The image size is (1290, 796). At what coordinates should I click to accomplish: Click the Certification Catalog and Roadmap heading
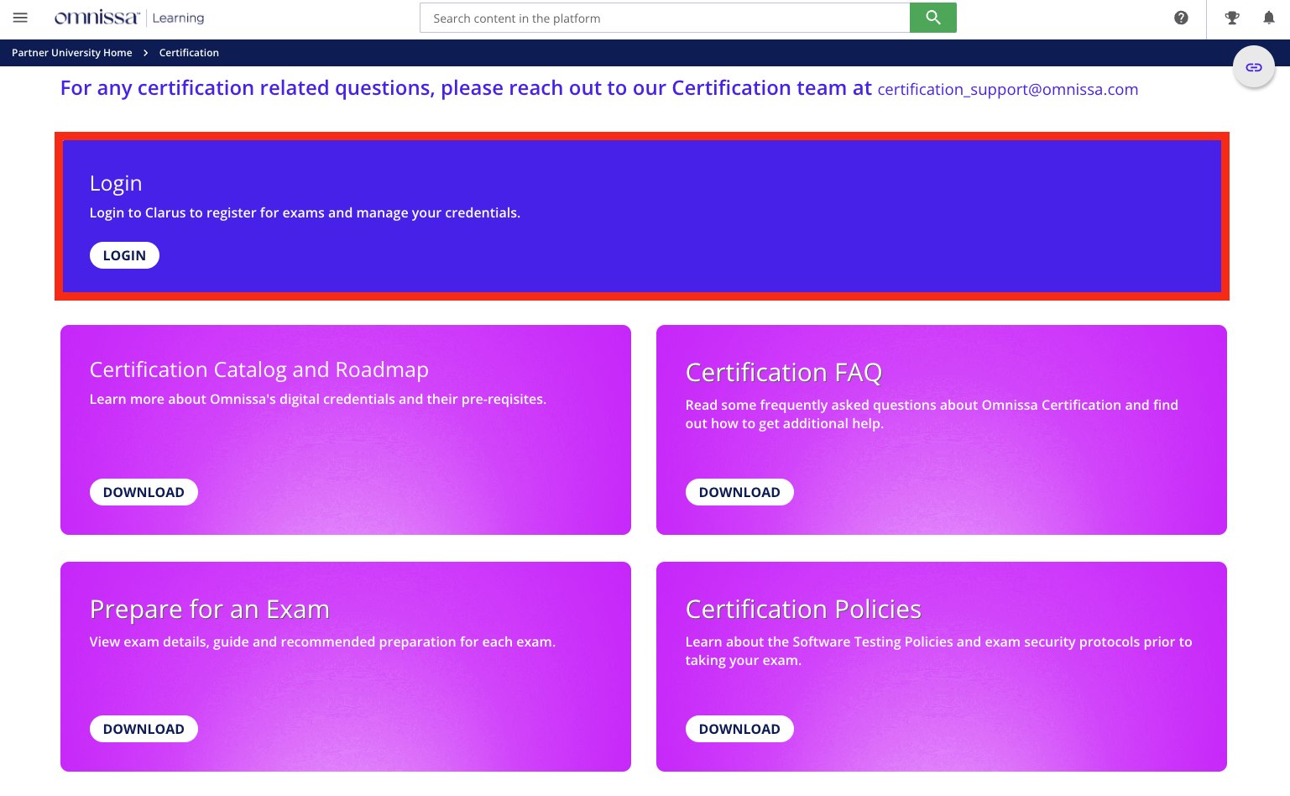click(259, 370)
